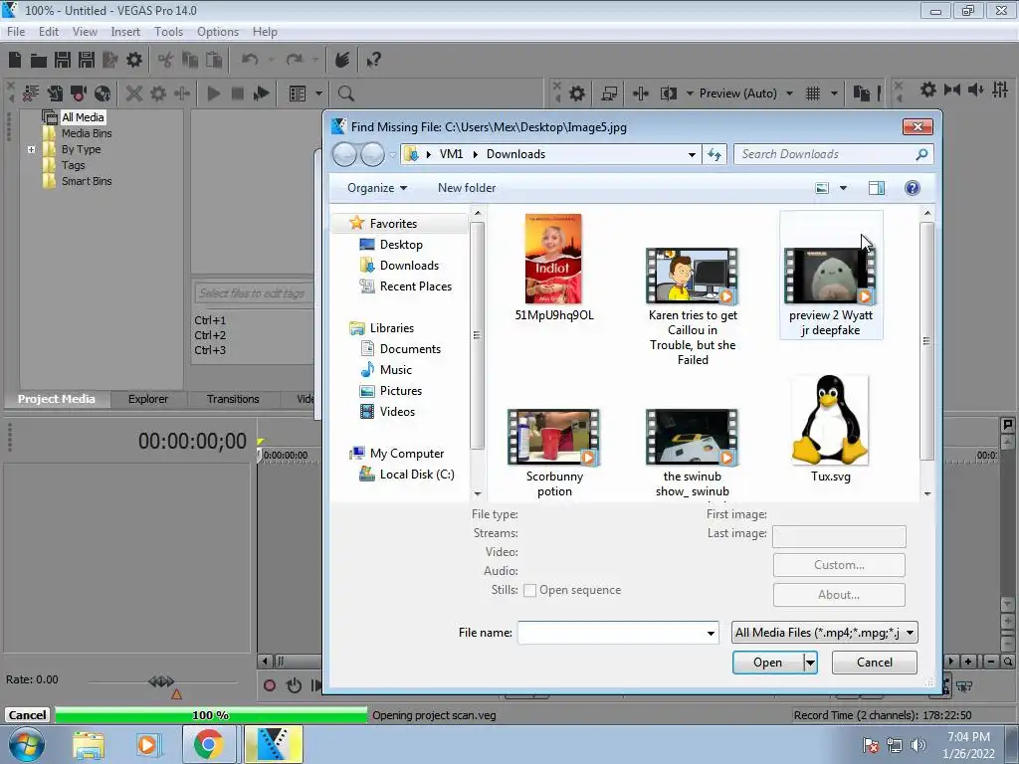Click the Show preview pane icon
This screenshot has height=764, width=1019.
[x=876, y=188]
